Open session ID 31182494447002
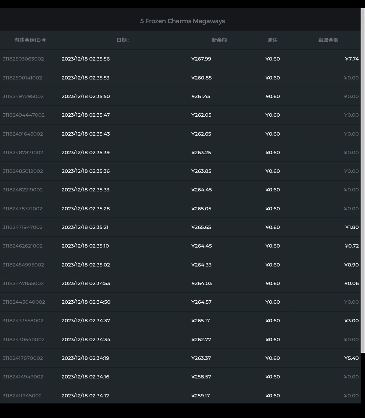365x418 pixels. pos(23,115)
